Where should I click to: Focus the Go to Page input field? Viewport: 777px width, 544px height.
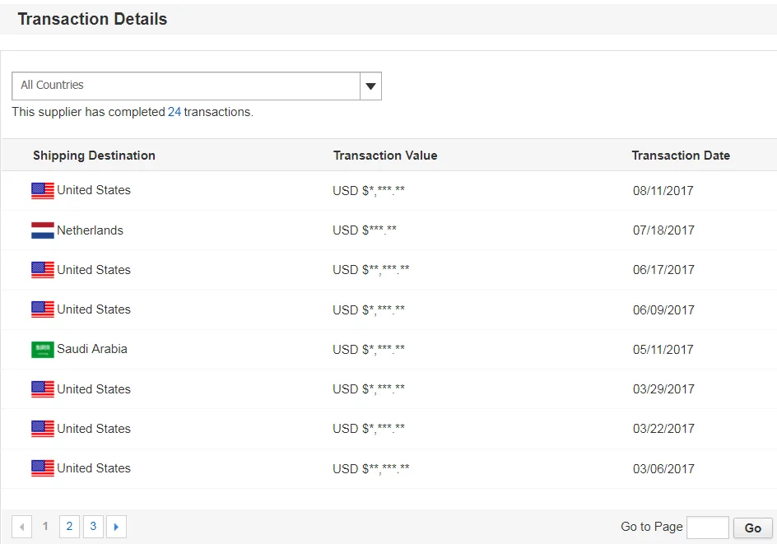pyautogui.click(x=707, y=528)
